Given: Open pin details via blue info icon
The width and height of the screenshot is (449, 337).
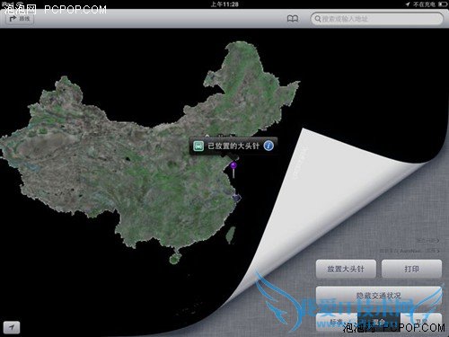Looking at the screenshot, I should tap(269, 146).
